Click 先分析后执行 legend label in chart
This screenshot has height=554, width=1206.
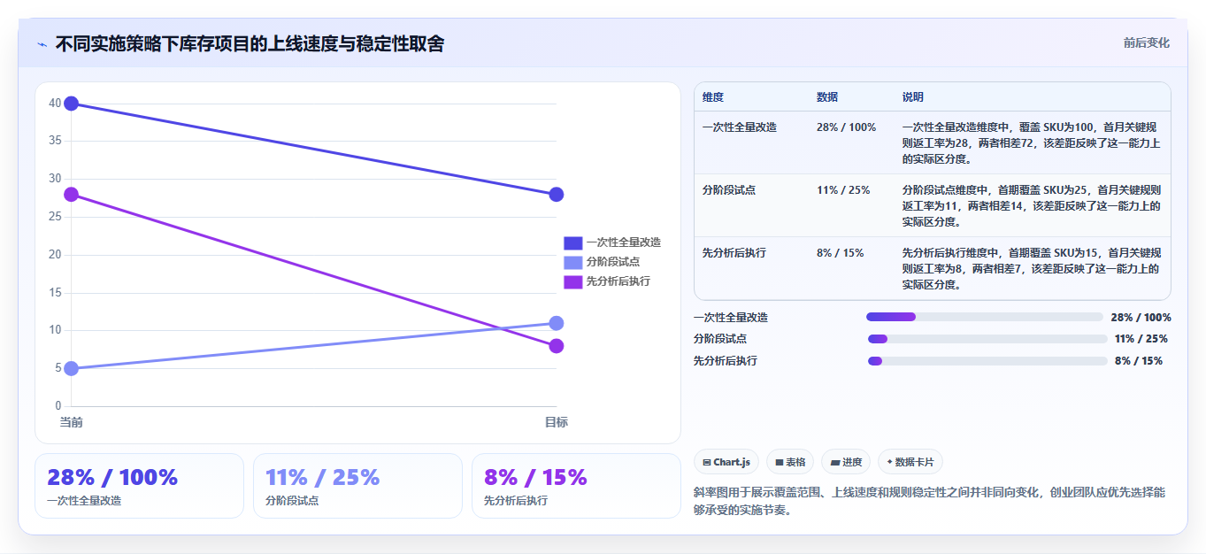click(618, 281)
